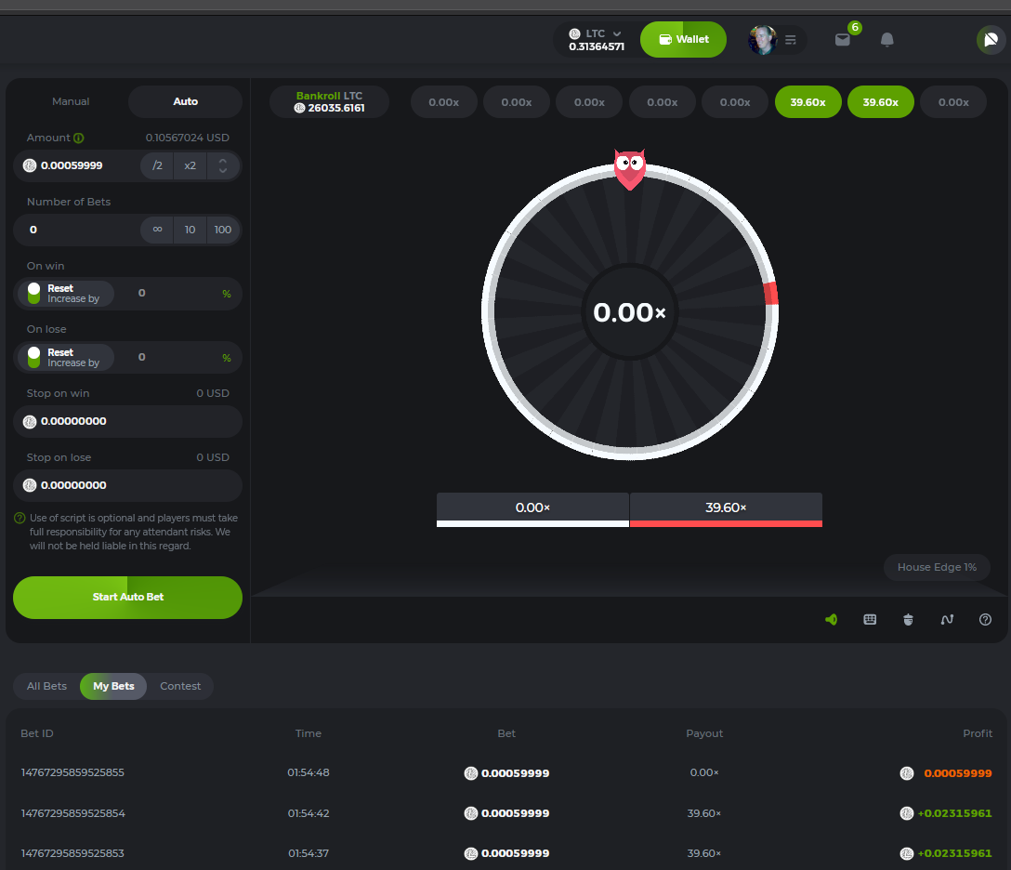Open the profile menu beside the avatar
The width and height of the screenshot is (1011, 870).
(791, 40)
